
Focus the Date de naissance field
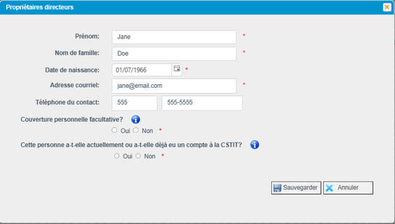[x=142, y=70]
